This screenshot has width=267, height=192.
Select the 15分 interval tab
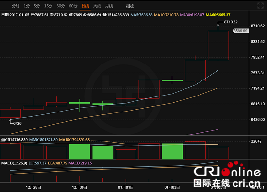pos(48,6)
